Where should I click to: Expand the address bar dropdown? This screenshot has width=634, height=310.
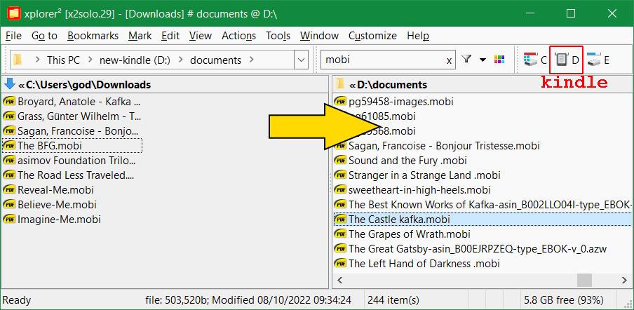(x=301, y=60)
